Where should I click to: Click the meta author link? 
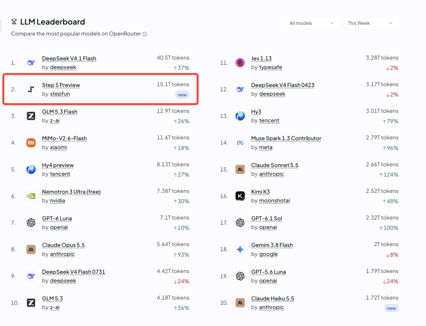(x=266, y=147)
